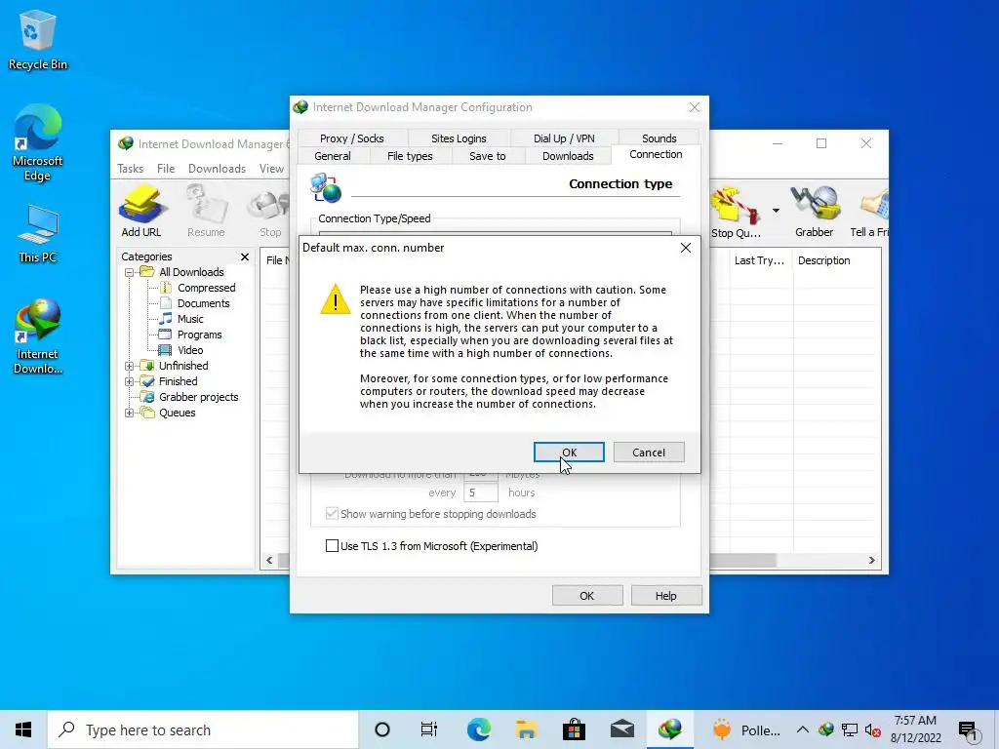Select the Programs category
This screenshot has width=999, height=749.
[199, 335]
